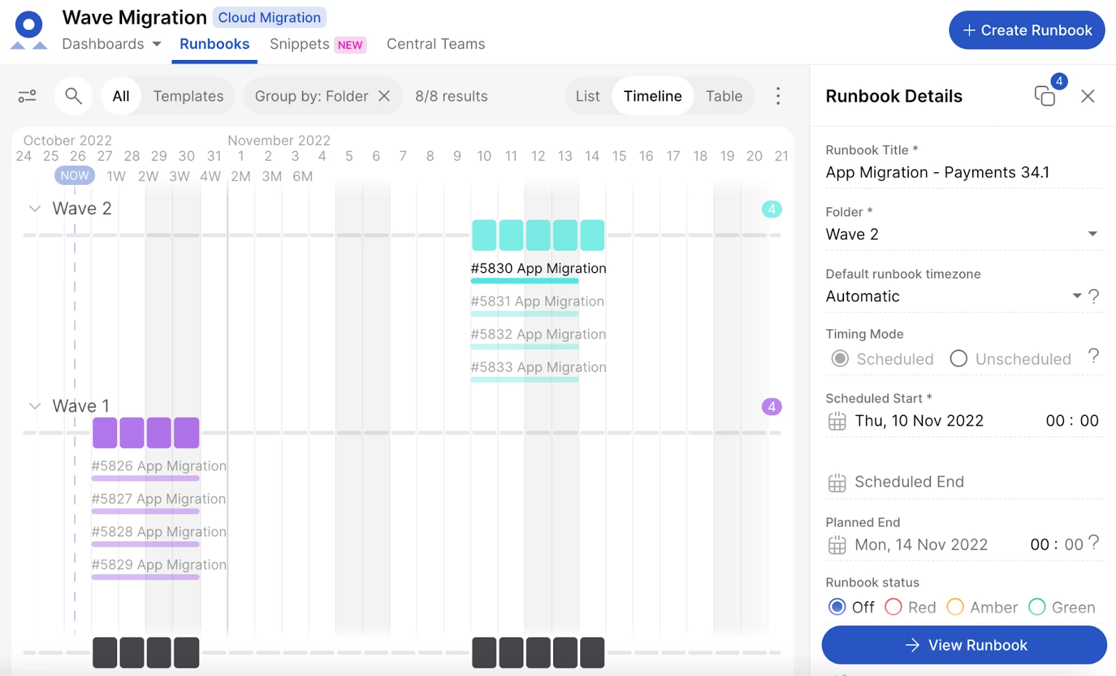The height and width of the screenshot is (676, 1116).
Task: Select the Unscheduled timing mode option
Action: pos(958,359)
